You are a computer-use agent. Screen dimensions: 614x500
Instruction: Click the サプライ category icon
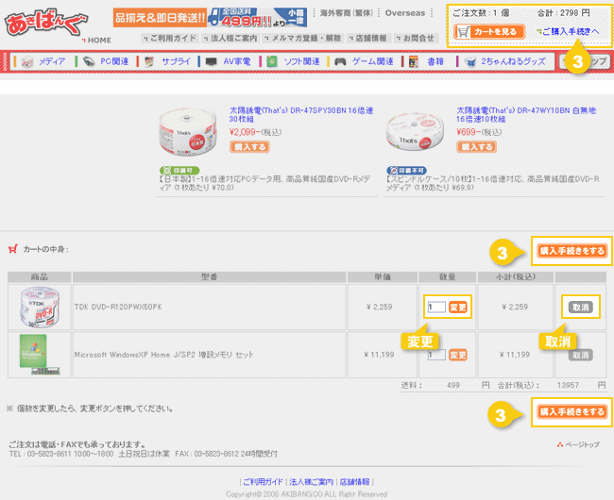[149, 61]
